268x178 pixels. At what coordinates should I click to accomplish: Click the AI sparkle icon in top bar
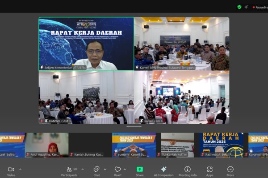pos(246,7)
